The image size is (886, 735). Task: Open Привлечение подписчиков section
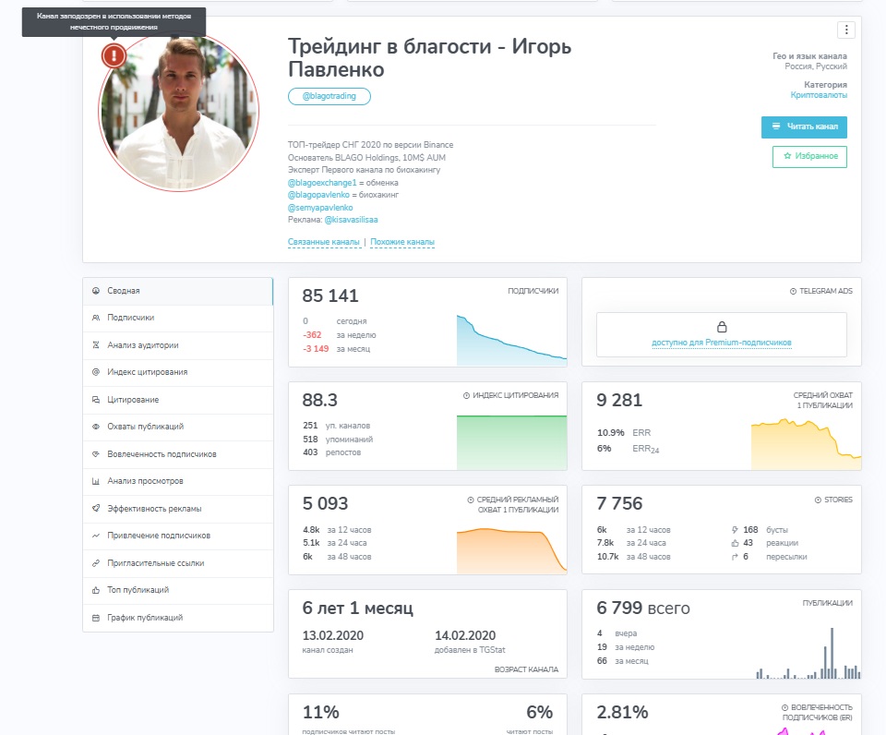(x=178, y=536)
